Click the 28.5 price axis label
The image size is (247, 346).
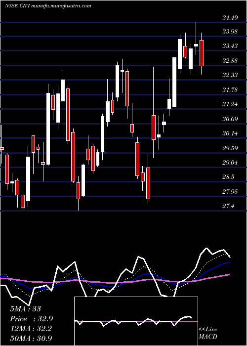tap(228, 177)
